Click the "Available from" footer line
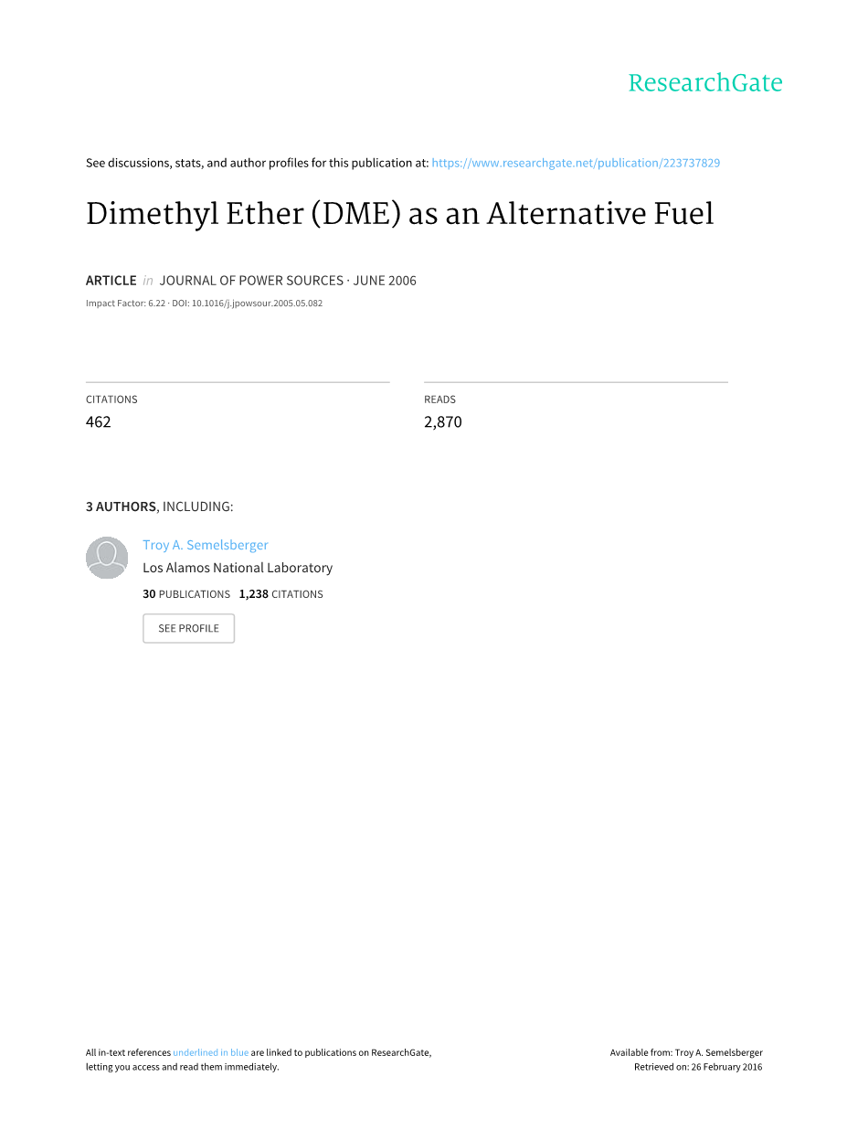 pyautogui.click(x=686, y=1052)
